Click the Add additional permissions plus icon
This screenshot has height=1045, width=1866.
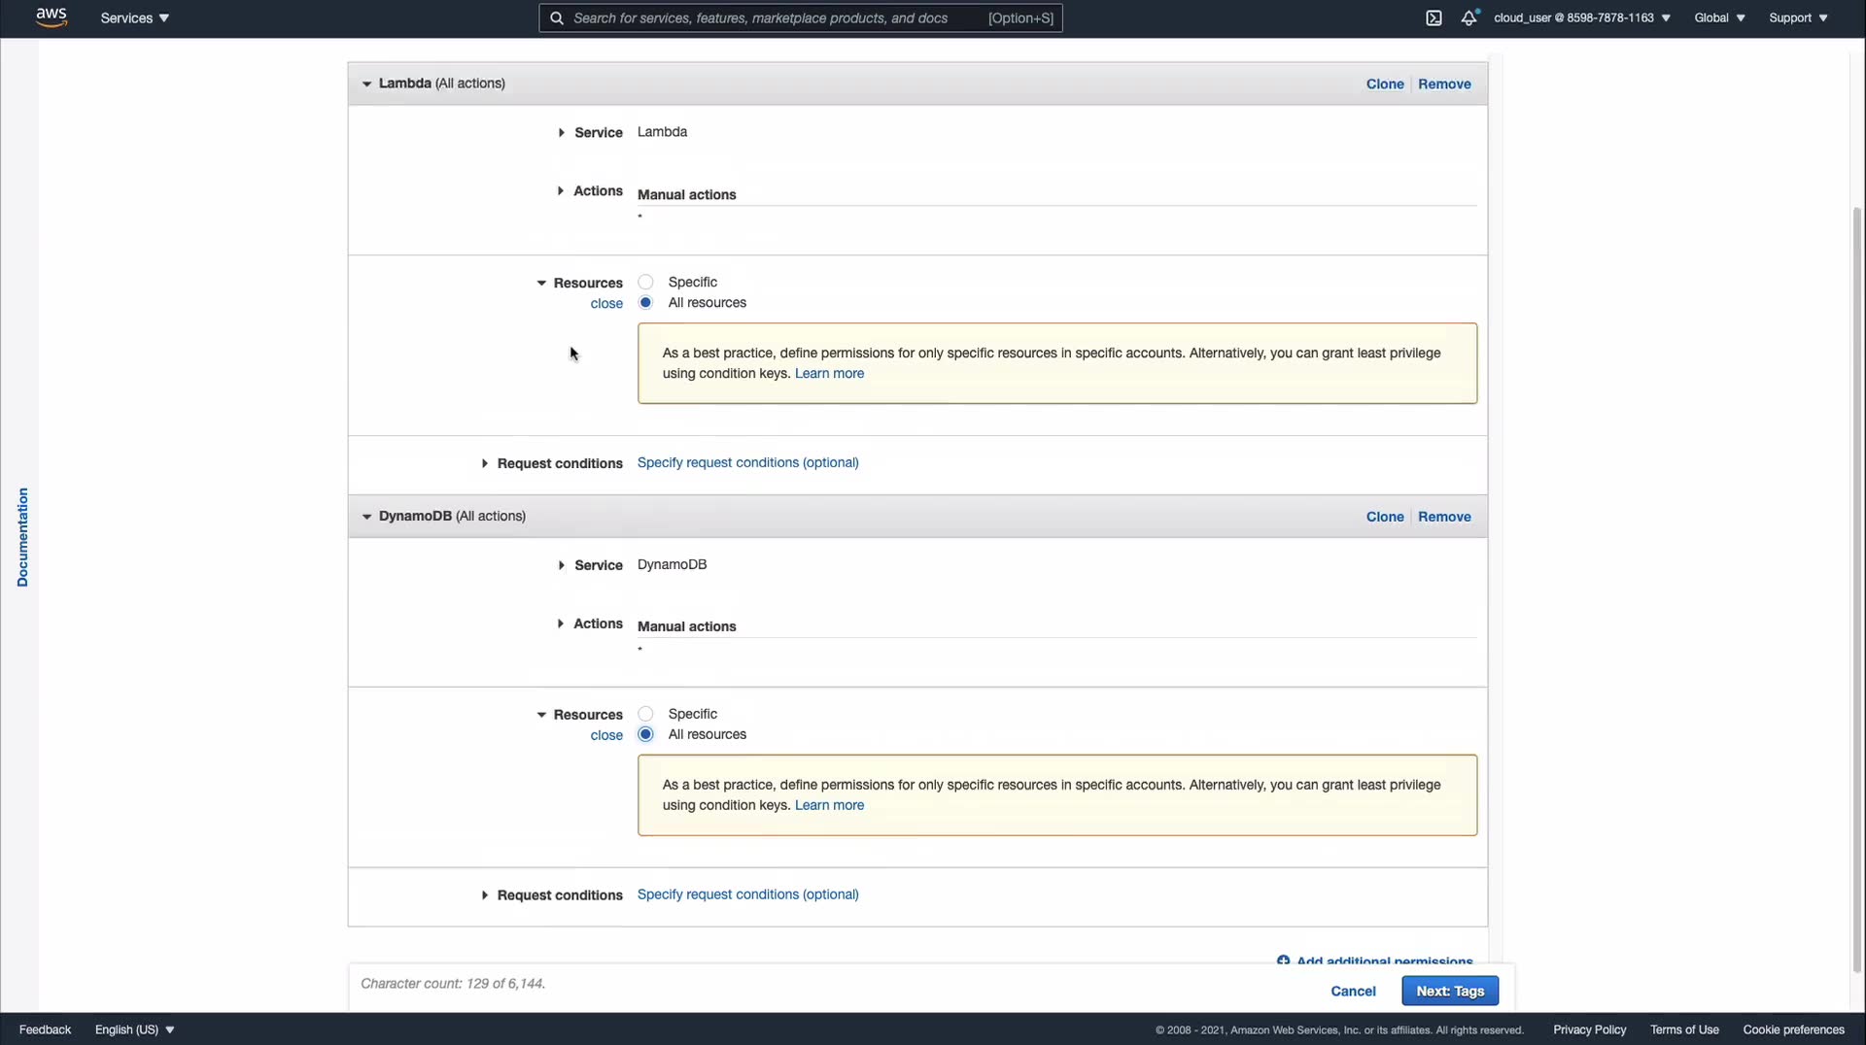1283,961
